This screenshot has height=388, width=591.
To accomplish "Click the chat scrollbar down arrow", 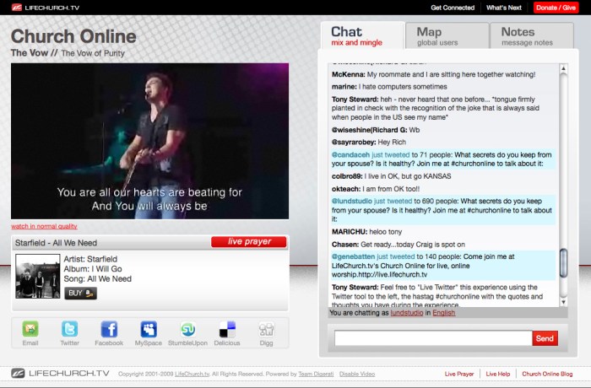I will click(563, 302).
